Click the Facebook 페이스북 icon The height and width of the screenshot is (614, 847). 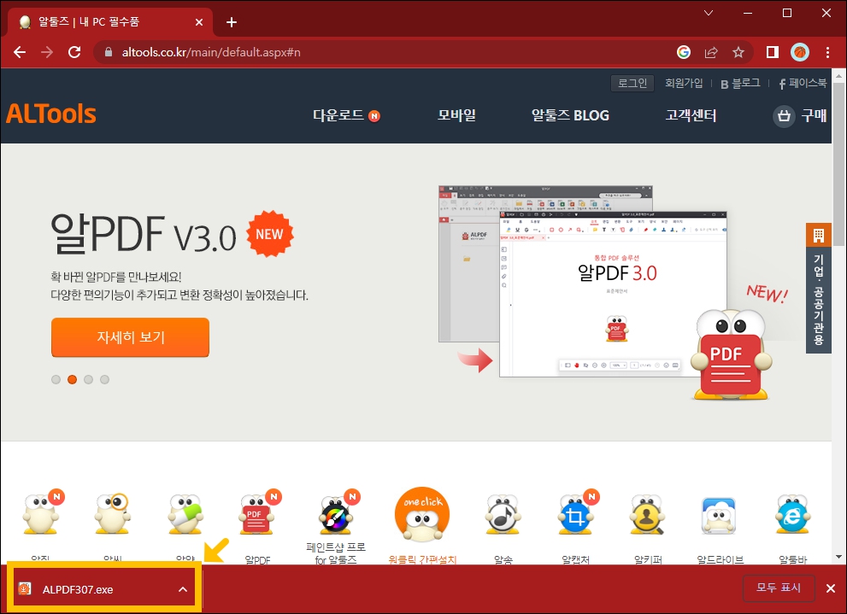click(x=783, y=82)
